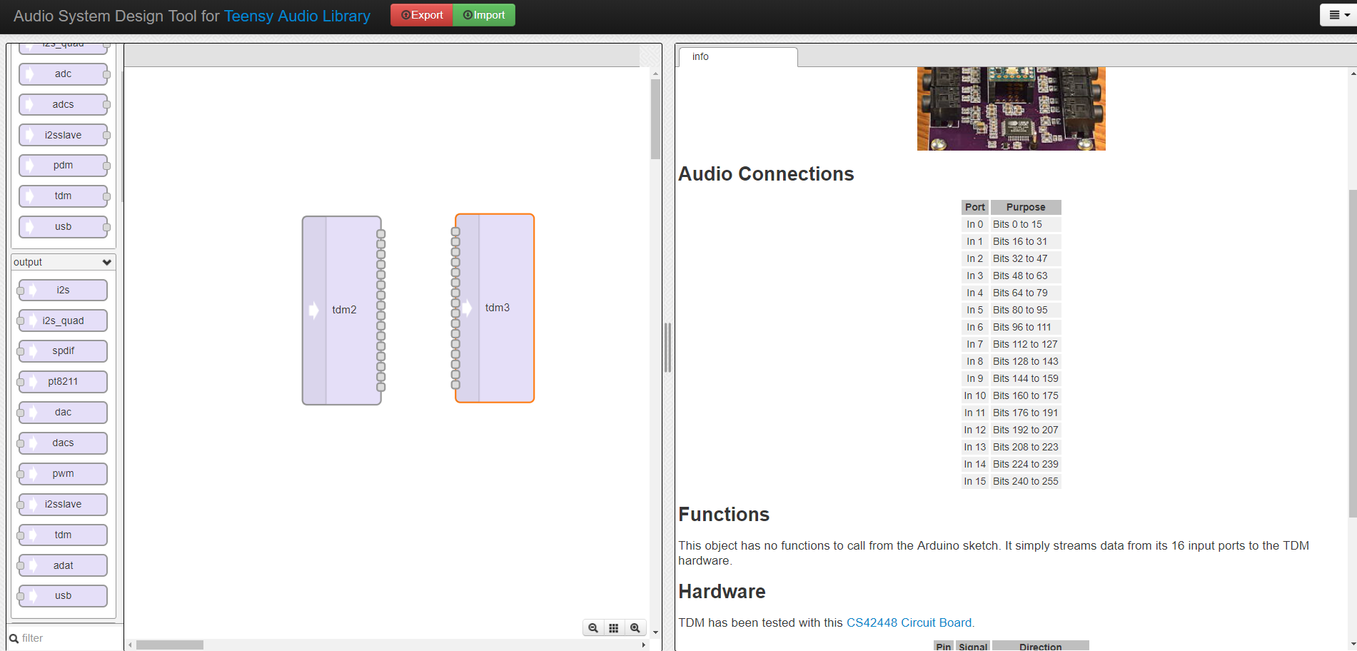Click the red Export button
This screenshot has height=651, width=1357.
422,15
